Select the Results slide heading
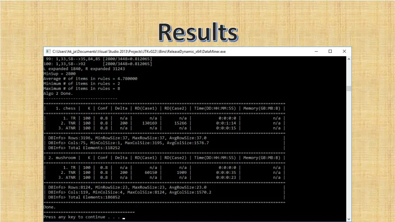The image size is (395, 222). click(x=197, y=32)
